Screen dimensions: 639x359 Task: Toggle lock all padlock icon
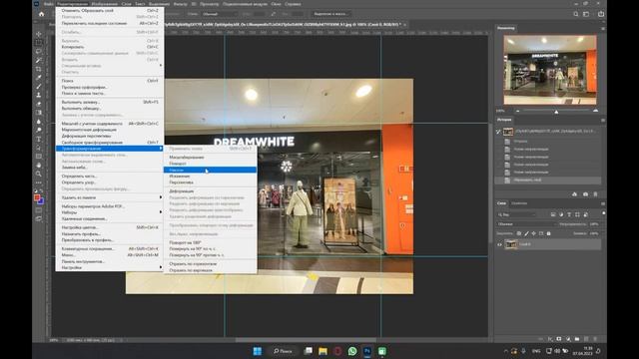tap(548, 233)
